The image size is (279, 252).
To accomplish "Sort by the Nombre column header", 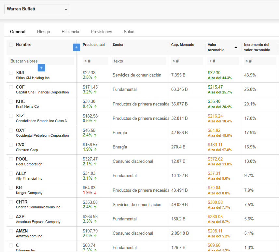I will 24,45.
